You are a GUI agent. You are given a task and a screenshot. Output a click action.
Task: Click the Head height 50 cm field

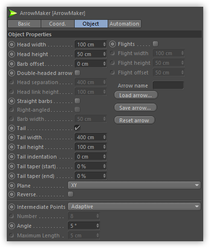(91, 54)
